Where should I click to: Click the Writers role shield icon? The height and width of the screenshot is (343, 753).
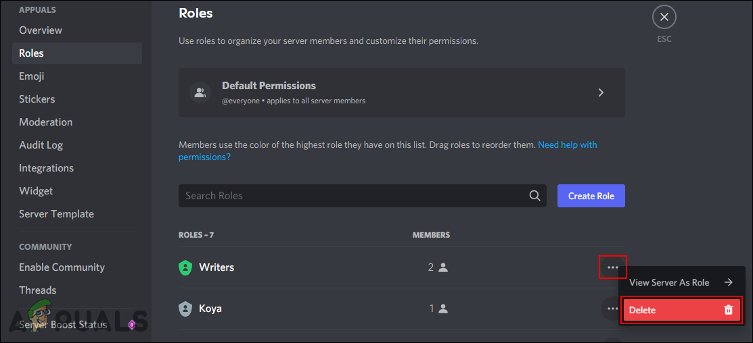[185, 267]
